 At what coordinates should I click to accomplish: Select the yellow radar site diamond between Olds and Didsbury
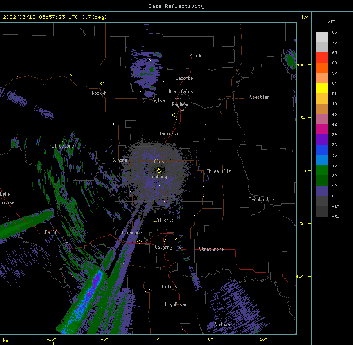[159, 171]
